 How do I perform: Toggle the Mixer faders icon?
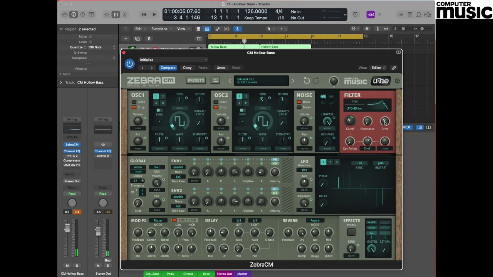(x=116, y=15)
